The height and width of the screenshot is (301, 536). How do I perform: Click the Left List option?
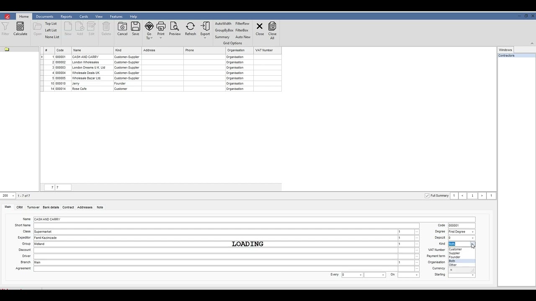(x=51, y=30)
